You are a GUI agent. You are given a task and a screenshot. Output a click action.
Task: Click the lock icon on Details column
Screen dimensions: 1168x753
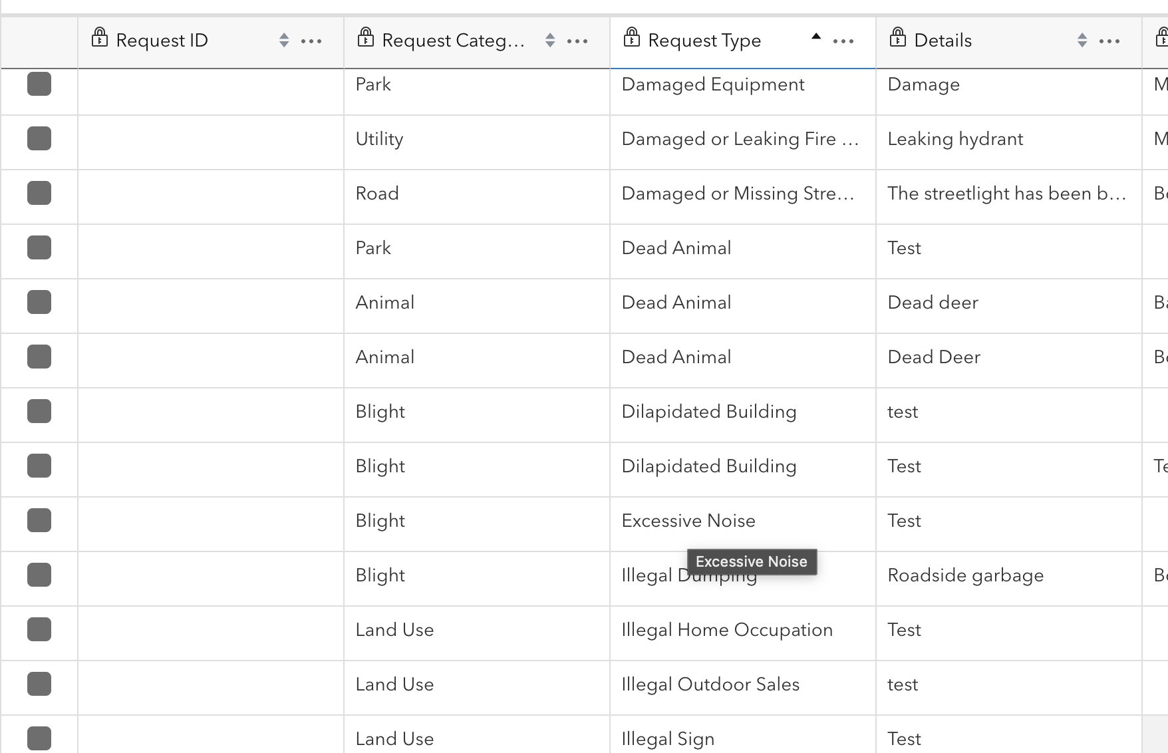click(x=898, y=39)
